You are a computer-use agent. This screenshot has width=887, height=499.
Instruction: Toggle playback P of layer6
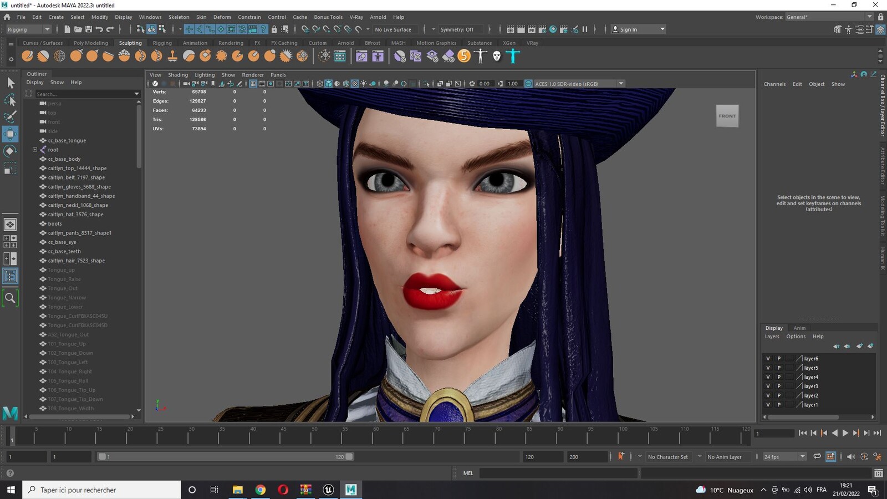pyautogui.click(x=778, y=359)
